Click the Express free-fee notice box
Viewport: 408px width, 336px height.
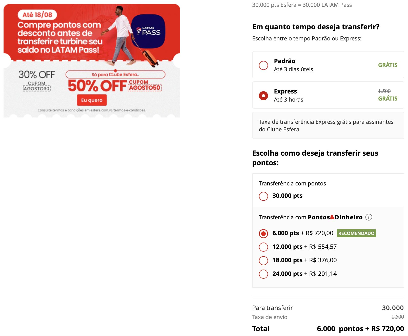coord(328,125)
